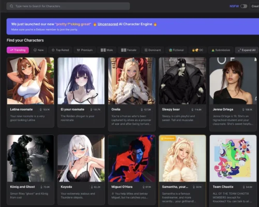Click the Team Chaotix title text
Viewport: 259px width, 207px height.
[x=223, y=187]
